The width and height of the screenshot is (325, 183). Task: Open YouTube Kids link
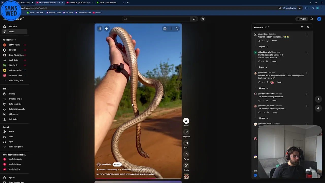point(14,169)
